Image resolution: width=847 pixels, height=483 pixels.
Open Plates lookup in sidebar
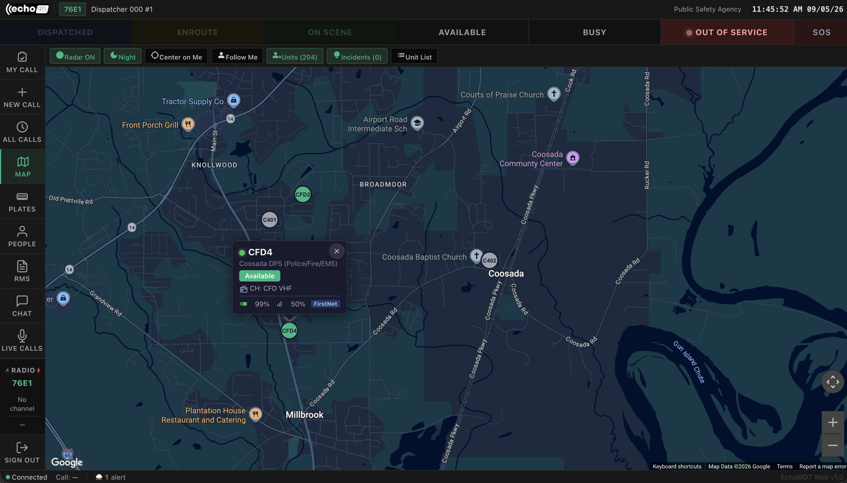click(x=22, y=202)
